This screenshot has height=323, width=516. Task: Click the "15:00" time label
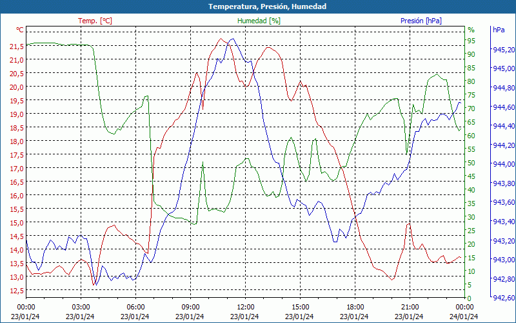(300, 306)
